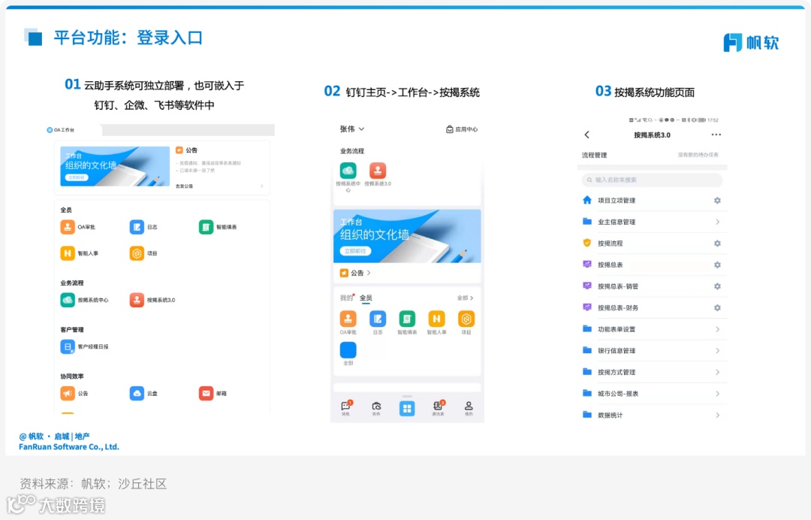The width and height of the screenshot is (811, 520).
Task: Launch 按揭系统3.0 in the OA工作台 desktop panel
Action: pyautogui.click(x=152, y=300)
